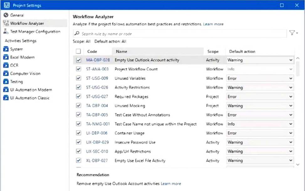Expand default action dropdown for Activity Restrictions
The height and width of the screenshot is (191, 305).
point(260,87)
